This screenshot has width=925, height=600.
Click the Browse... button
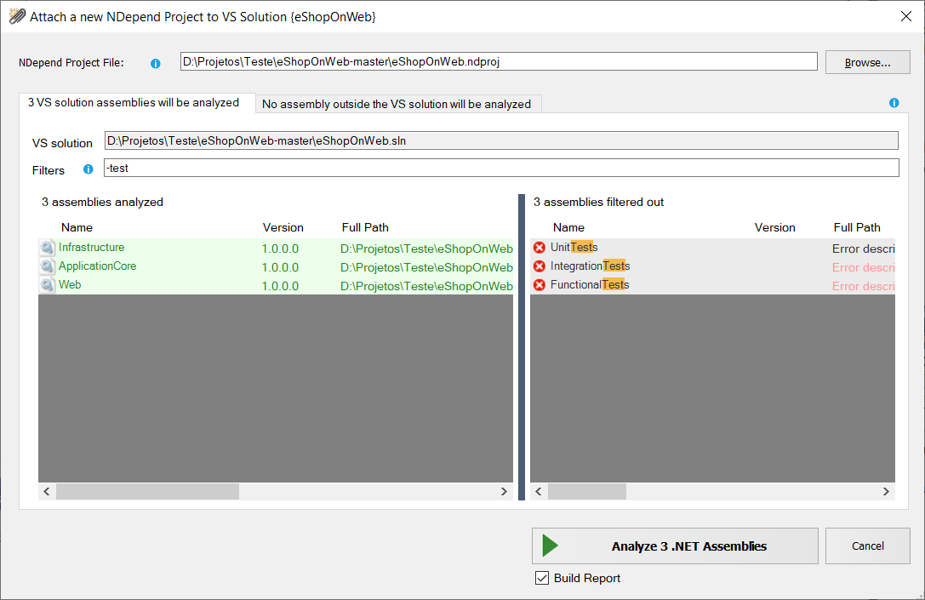click(868, 62)
